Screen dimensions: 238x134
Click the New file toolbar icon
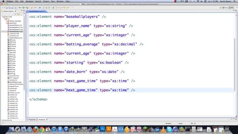(3, 7)
